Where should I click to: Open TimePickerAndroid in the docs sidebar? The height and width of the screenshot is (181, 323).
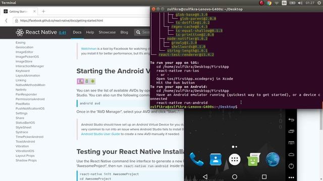29,137
